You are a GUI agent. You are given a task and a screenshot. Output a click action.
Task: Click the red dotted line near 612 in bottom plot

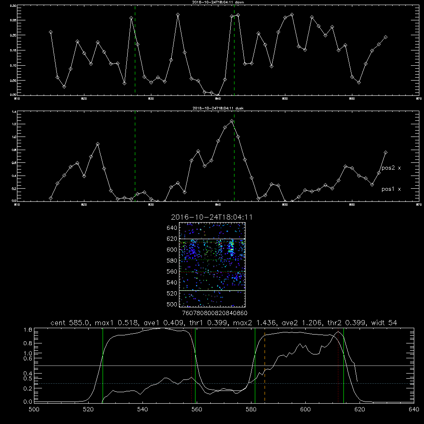(338, 365)
